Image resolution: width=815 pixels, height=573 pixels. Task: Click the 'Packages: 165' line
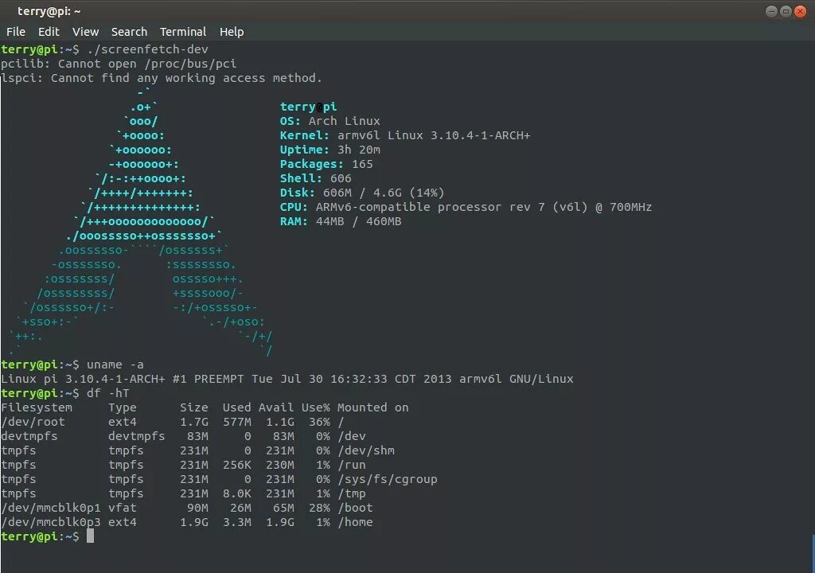click(326, 164)
